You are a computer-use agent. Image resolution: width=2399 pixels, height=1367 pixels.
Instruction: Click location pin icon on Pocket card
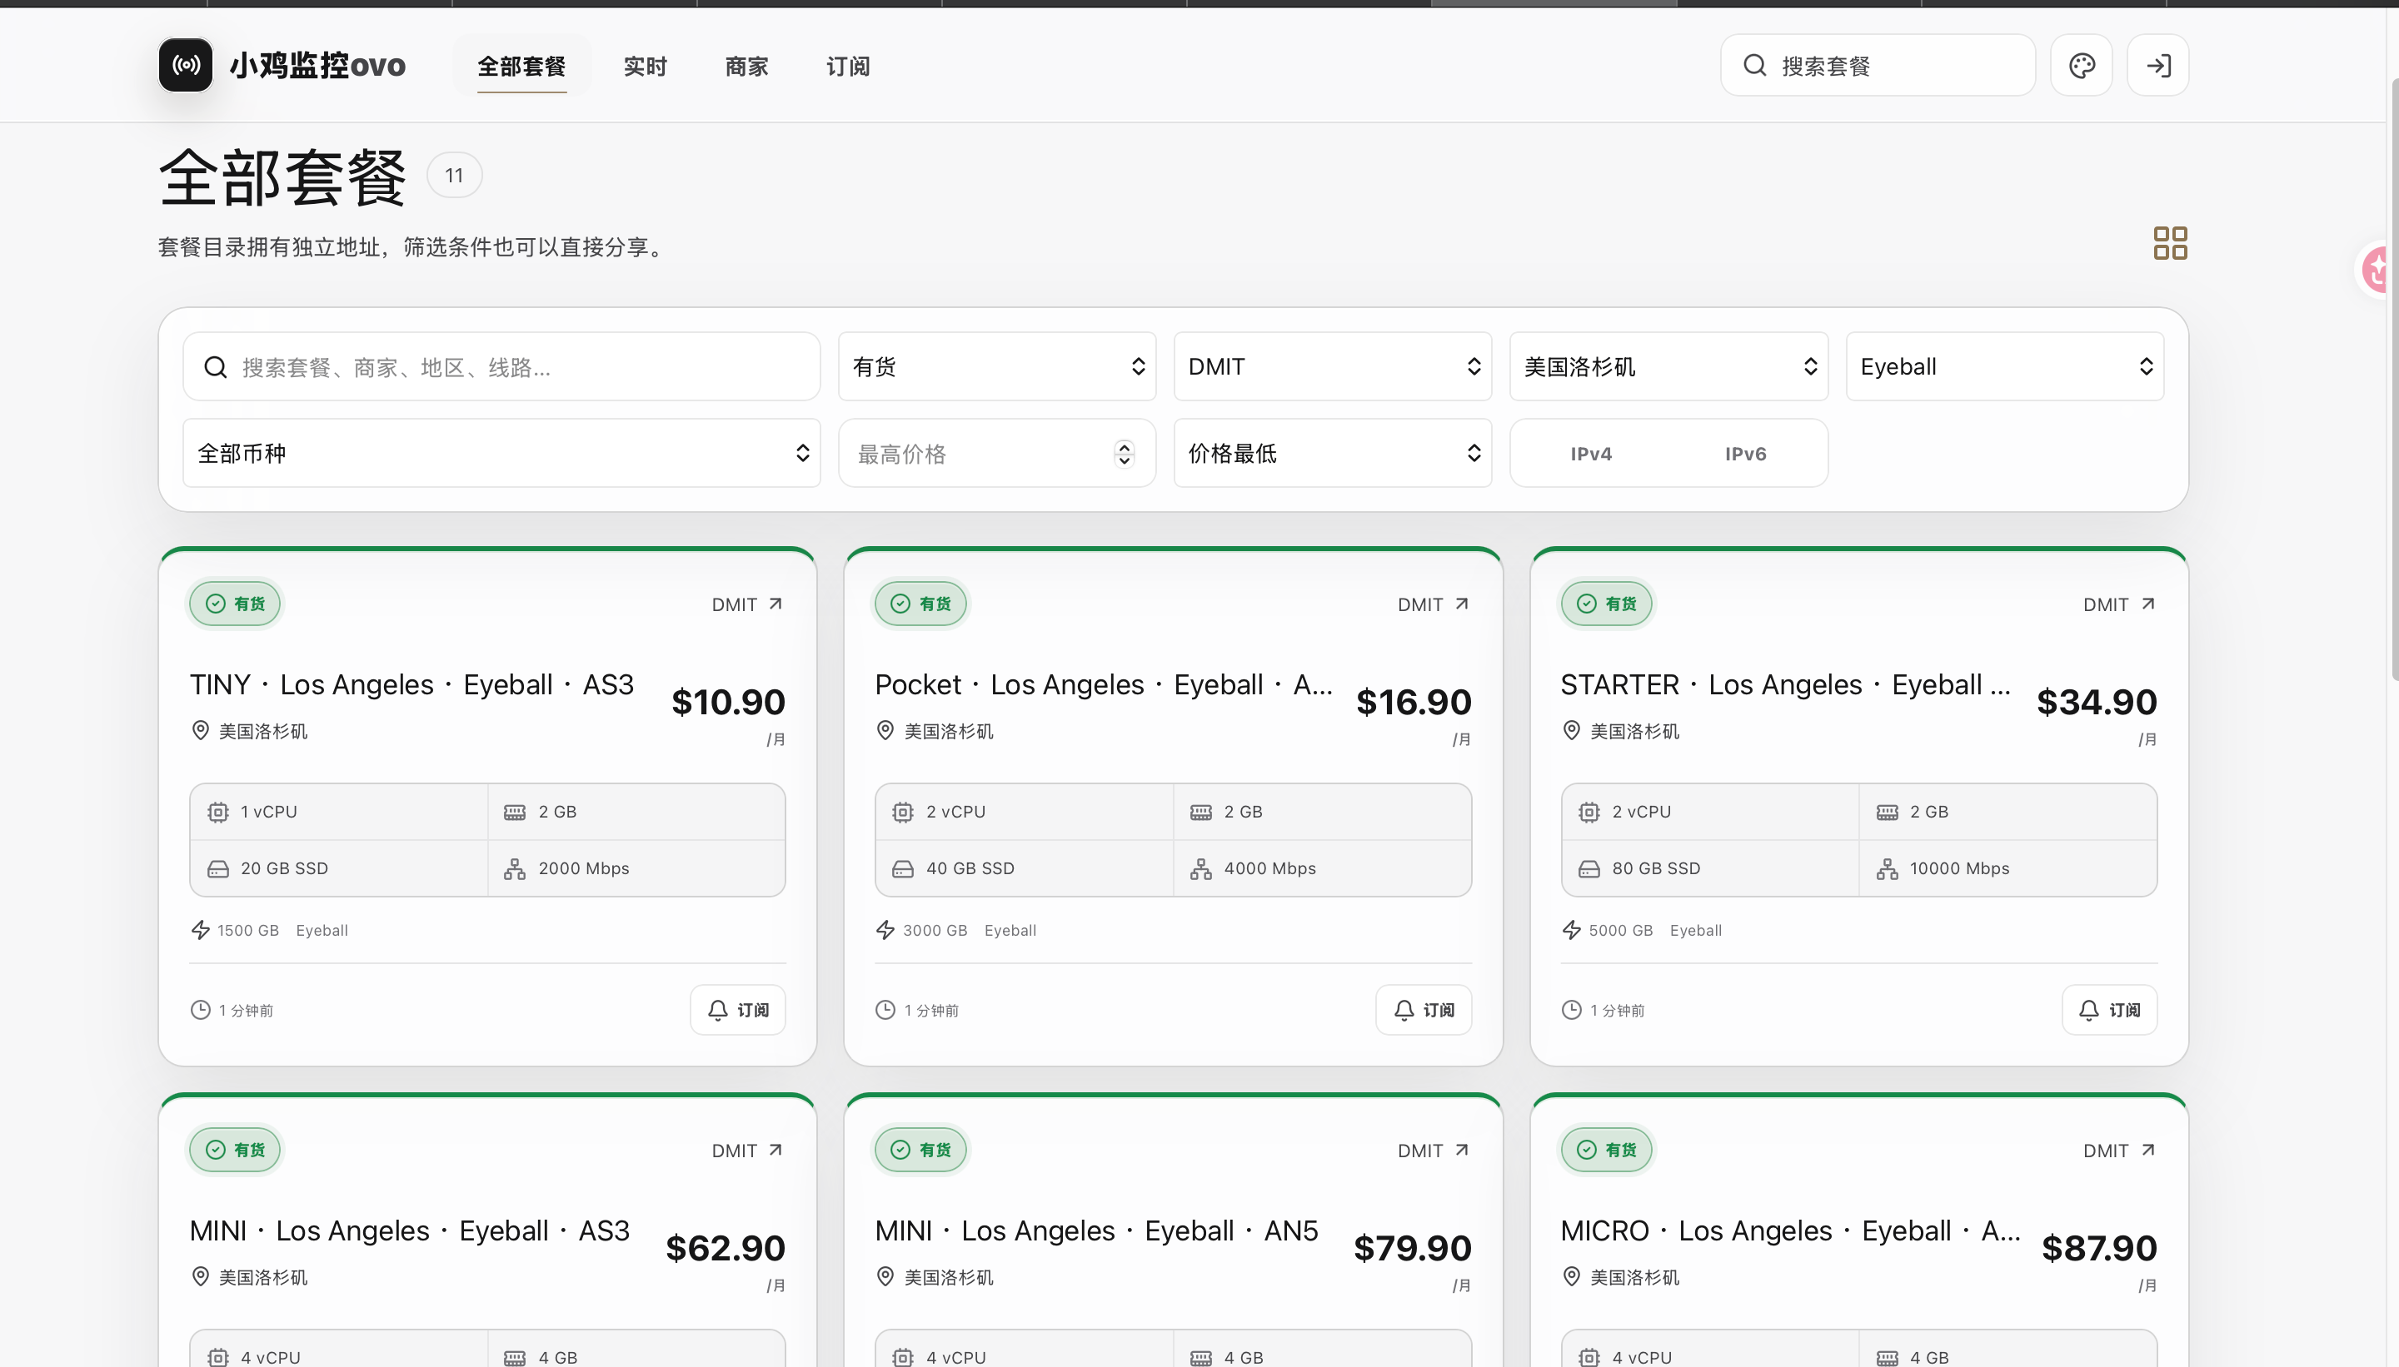pos(885,730)
